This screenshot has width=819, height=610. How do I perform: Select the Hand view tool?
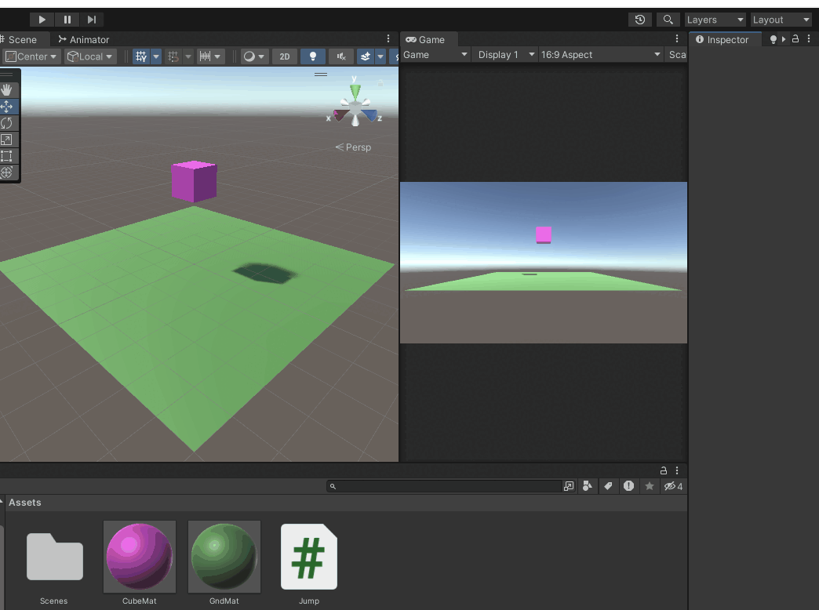[7, 90]
